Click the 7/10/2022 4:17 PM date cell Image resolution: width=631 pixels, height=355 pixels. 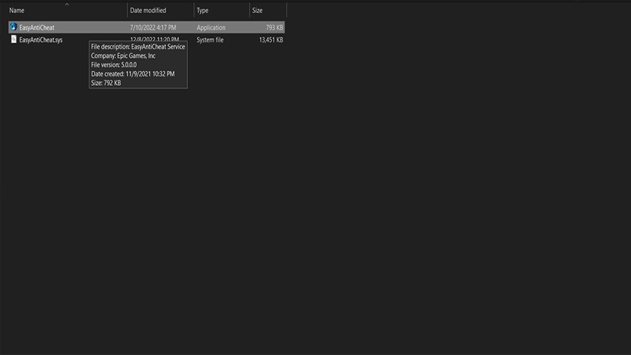[x=153, y=28]
